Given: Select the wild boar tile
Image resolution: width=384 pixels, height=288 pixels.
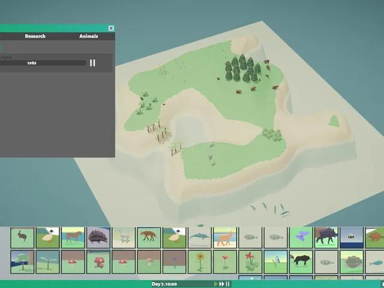Looking at the screenshot, I should [x=326, y=238].
